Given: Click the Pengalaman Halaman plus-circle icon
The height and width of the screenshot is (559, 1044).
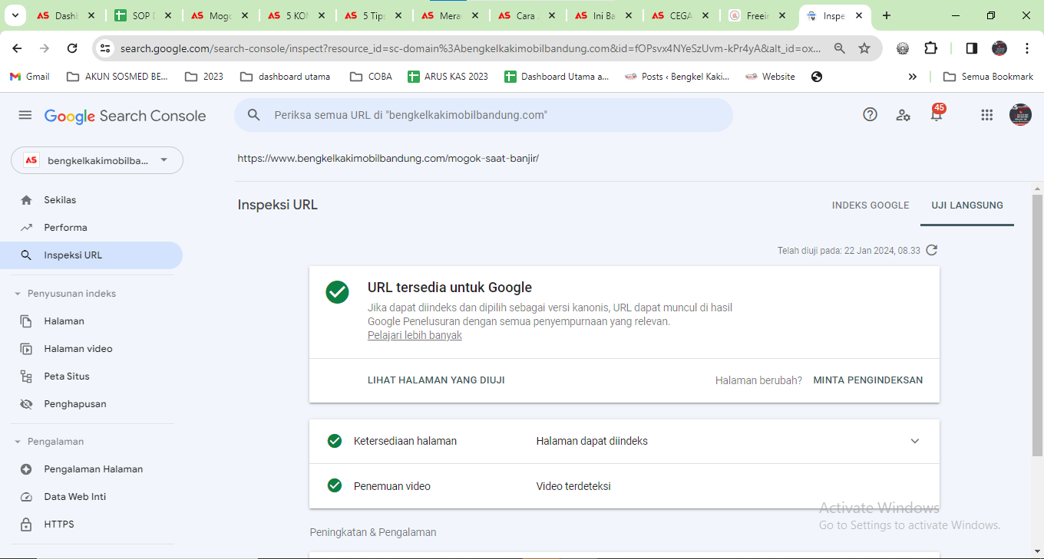Looking at the screenshot, I should [x=26, y=469].
